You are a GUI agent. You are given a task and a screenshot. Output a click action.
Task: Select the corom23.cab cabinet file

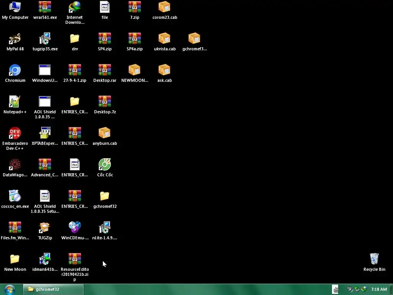click(164, 7)
